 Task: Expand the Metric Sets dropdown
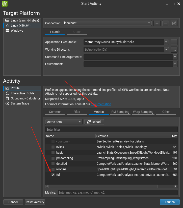coord(64,122)
